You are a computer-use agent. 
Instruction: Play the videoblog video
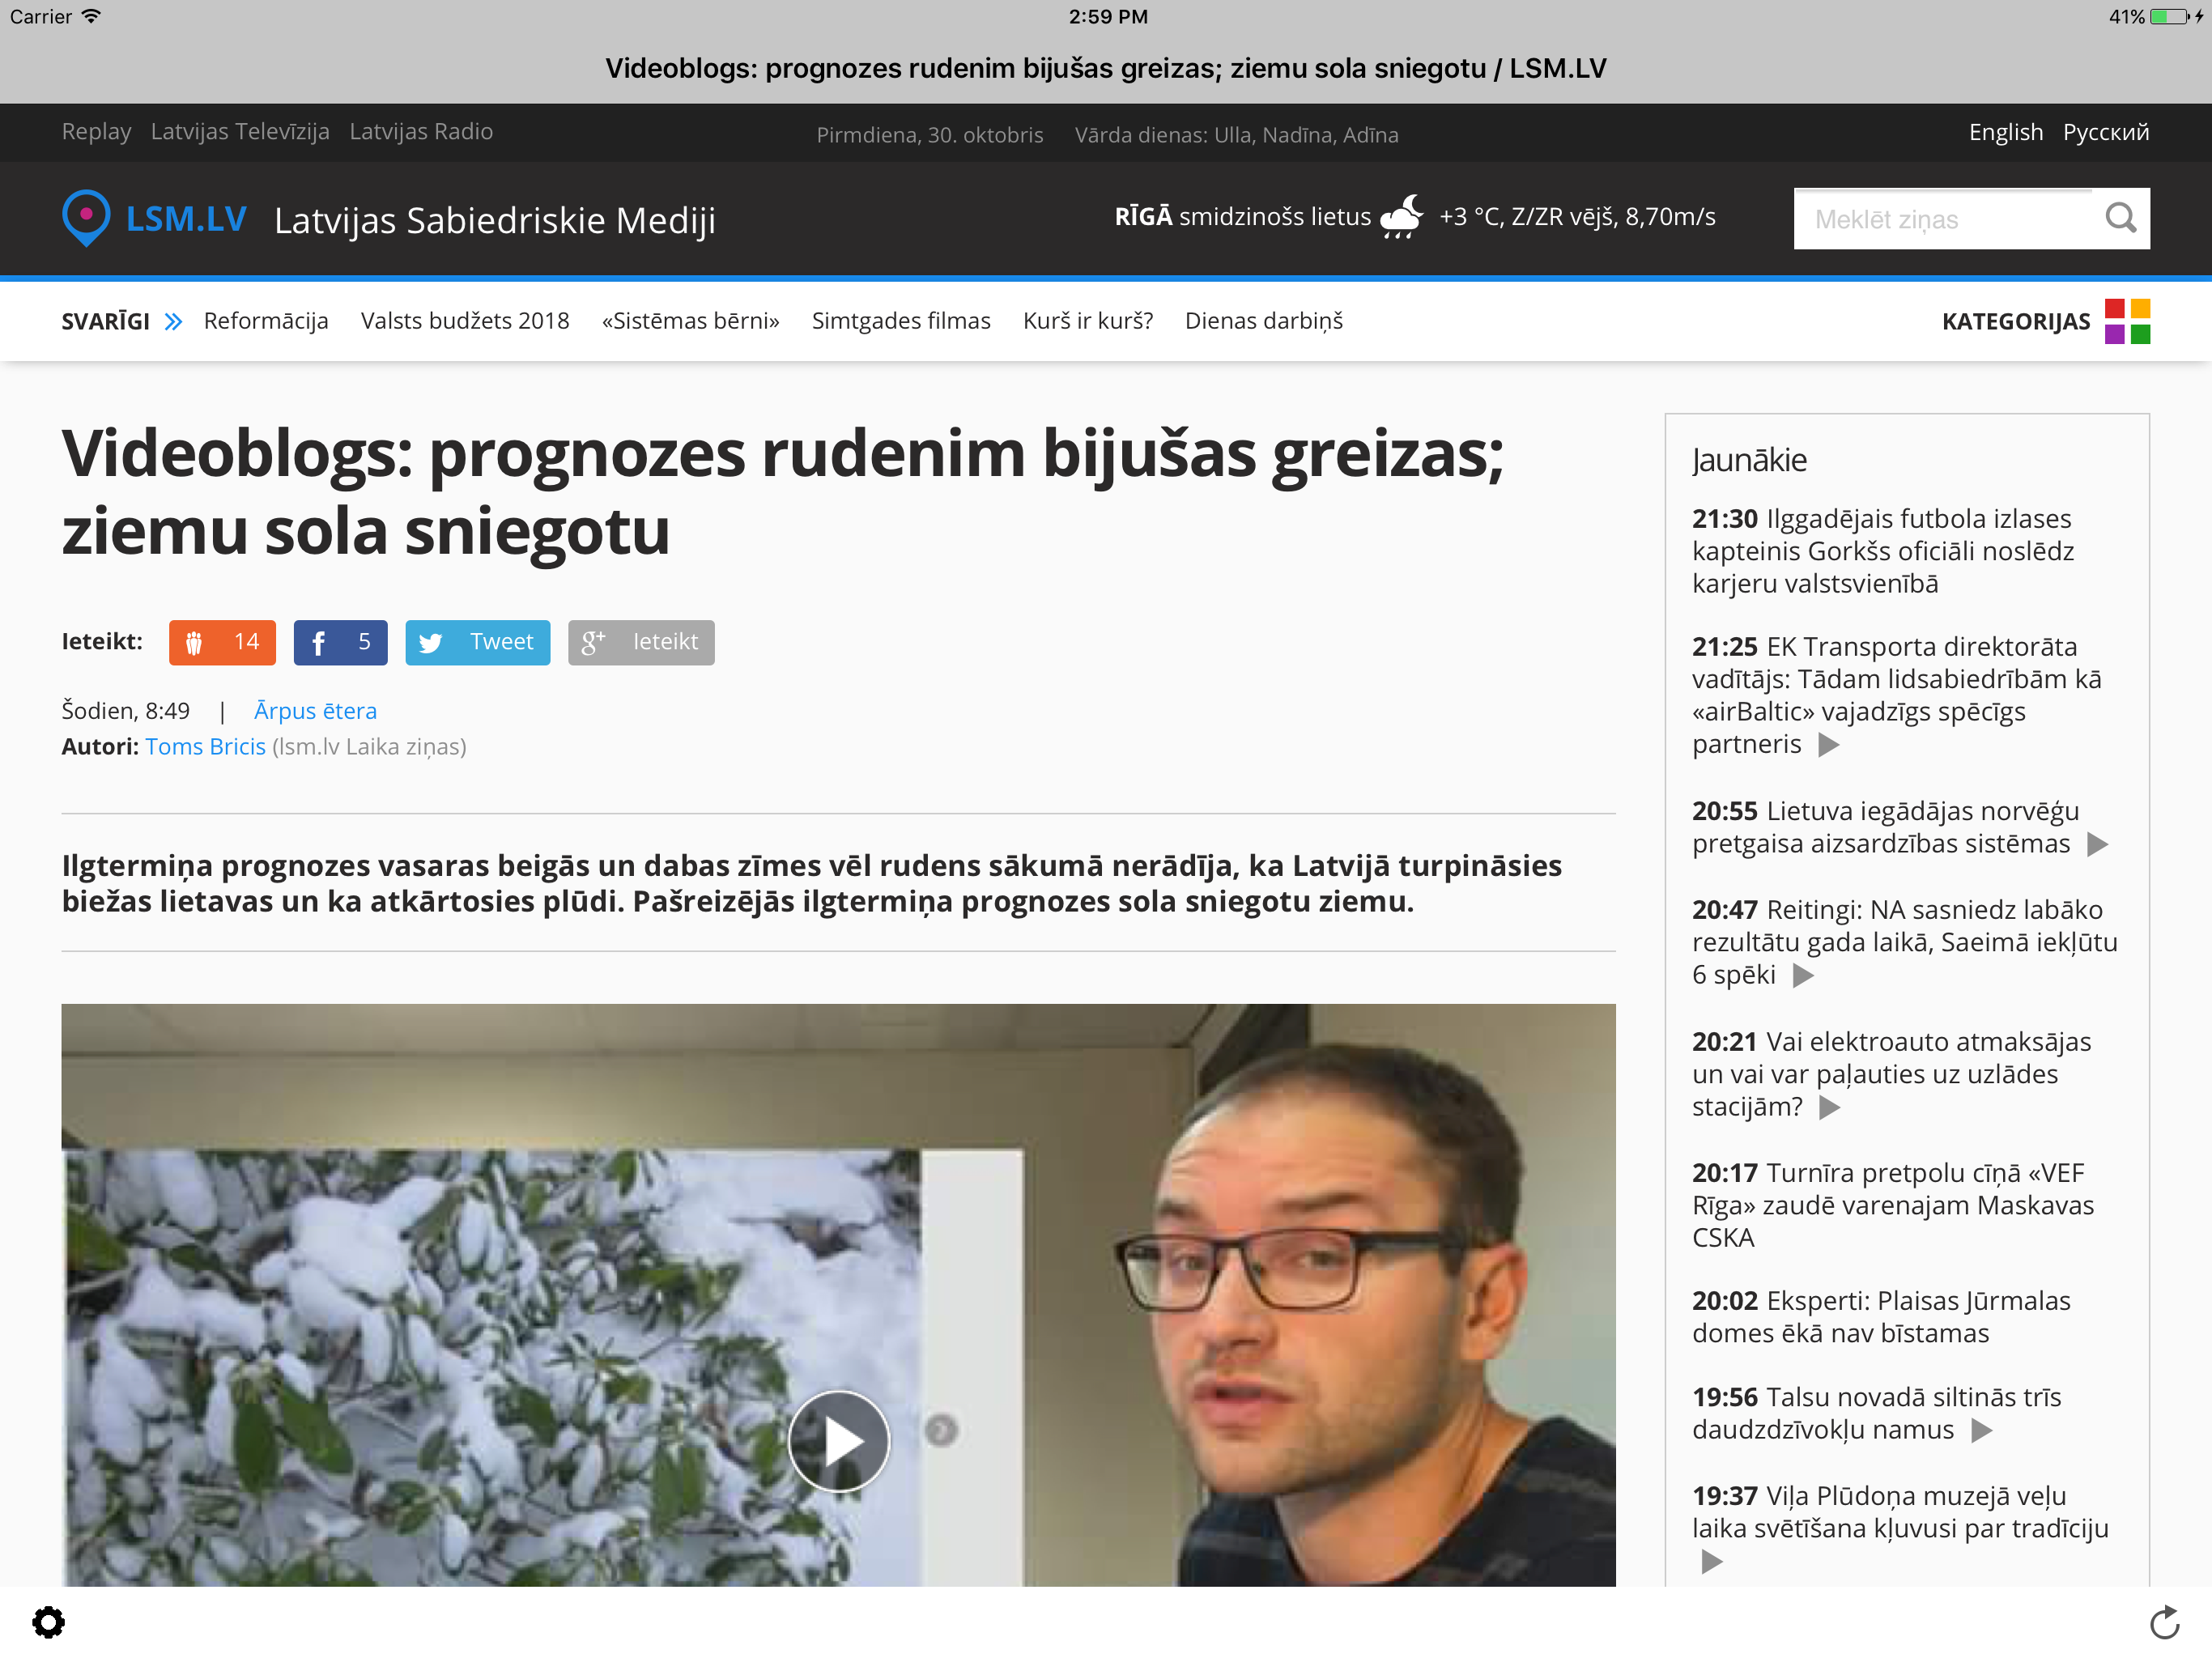click(838, 1441)
